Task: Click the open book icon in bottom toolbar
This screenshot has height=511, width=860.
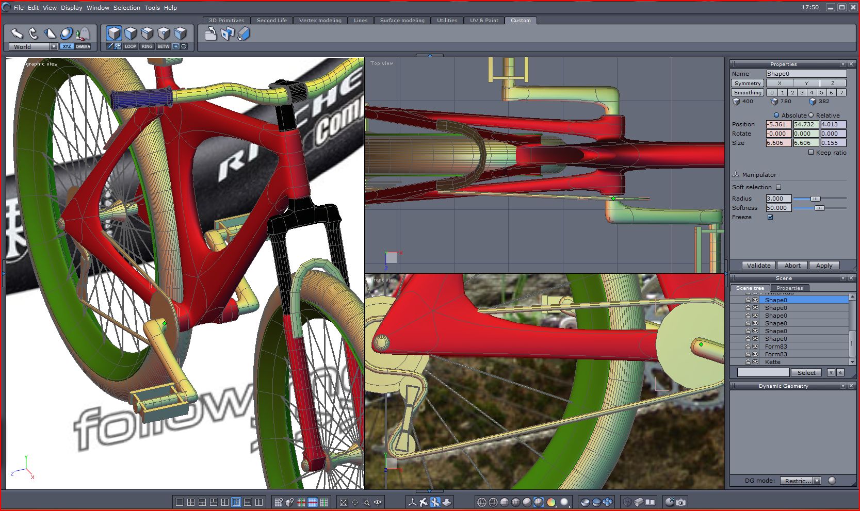Action: [650, 502]
